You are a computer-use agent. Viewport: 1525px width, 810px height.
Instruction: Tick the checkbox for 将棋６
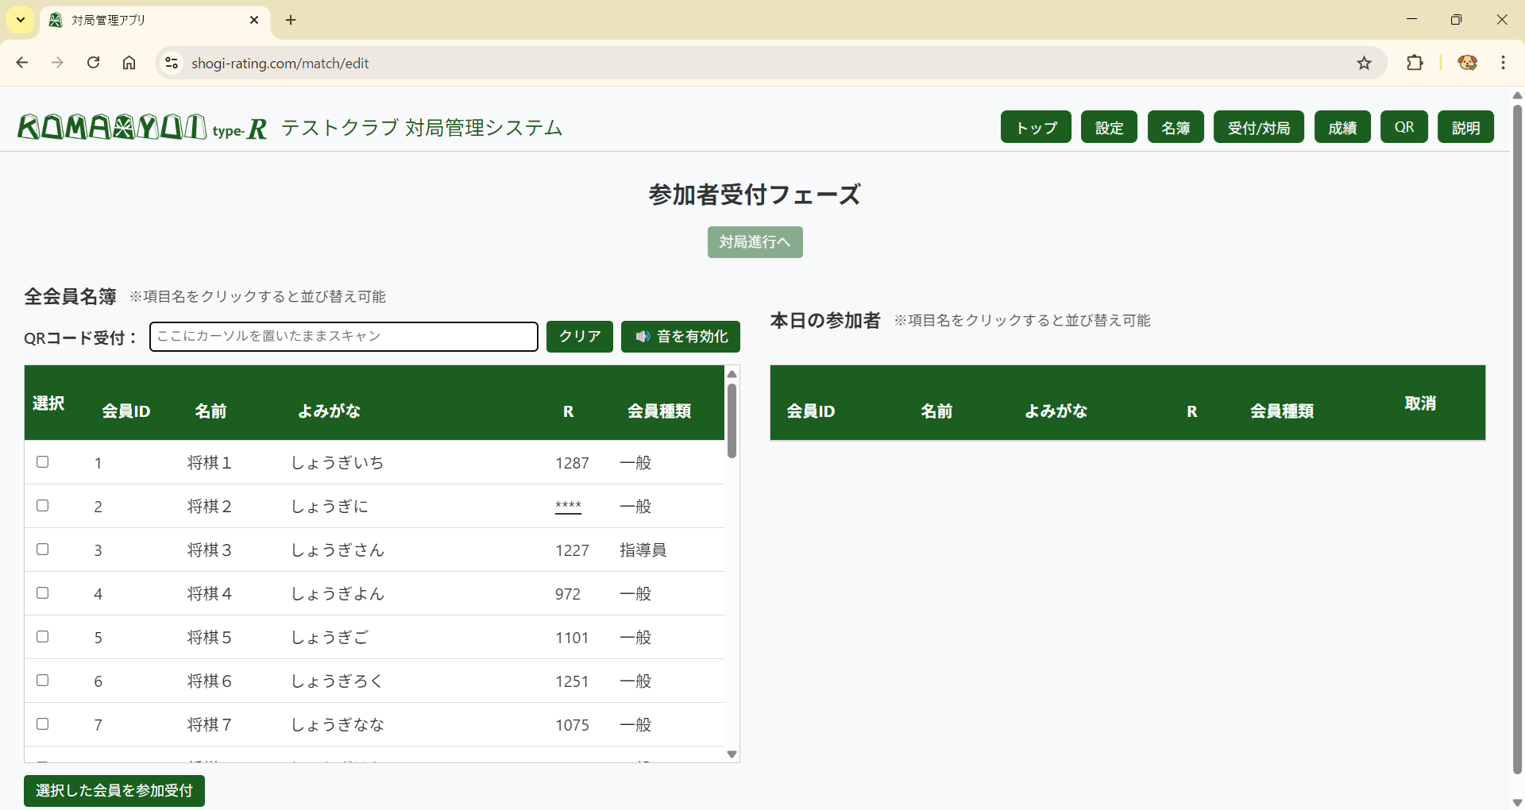click(43, 681)
